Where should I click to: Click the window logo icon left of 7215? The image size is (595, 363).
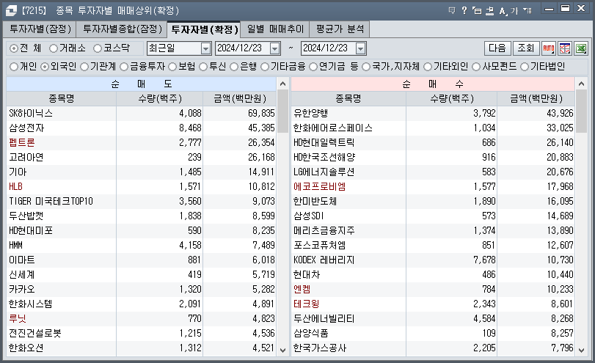coord(11,10)
